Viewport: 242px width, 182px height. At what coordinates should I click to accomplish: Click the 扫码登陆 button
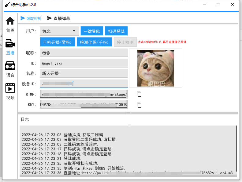coord(116,31)
